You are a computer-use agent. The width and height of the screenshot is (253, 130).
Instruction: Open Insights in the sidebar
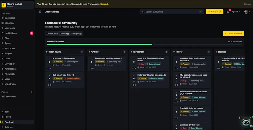pyautogui.click(x=17, y=54)
